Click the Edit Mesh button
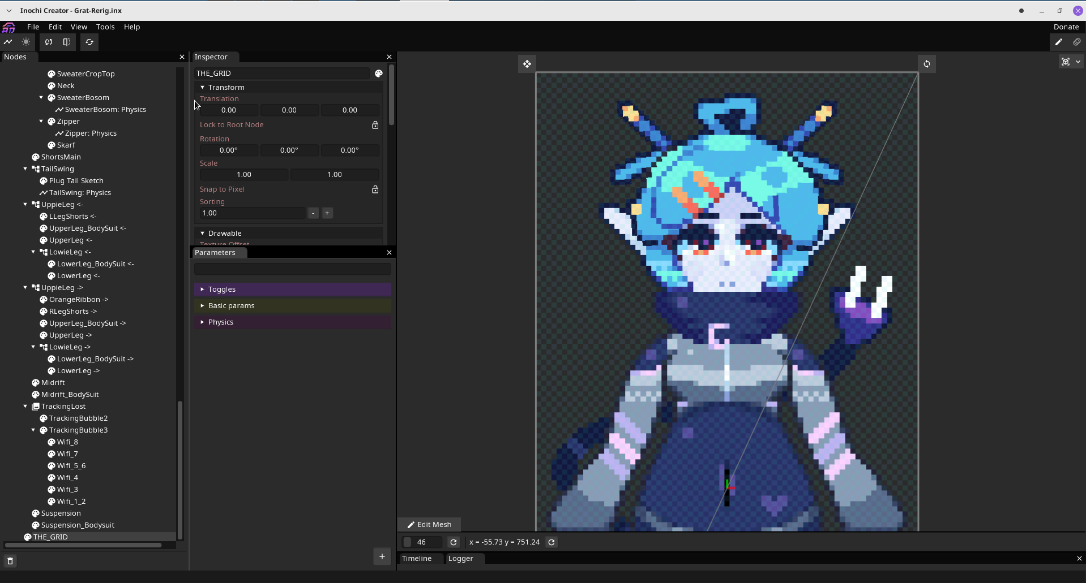The image size is (1086, 583). (x=429, y=525)
